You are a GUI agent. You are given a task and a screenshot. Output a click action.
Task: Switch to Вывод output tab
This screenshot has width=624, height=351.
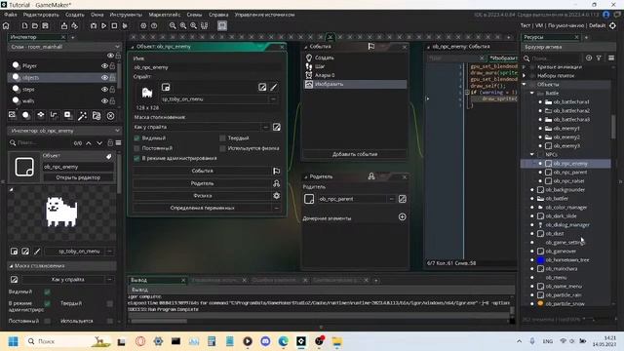coord(155,280)
